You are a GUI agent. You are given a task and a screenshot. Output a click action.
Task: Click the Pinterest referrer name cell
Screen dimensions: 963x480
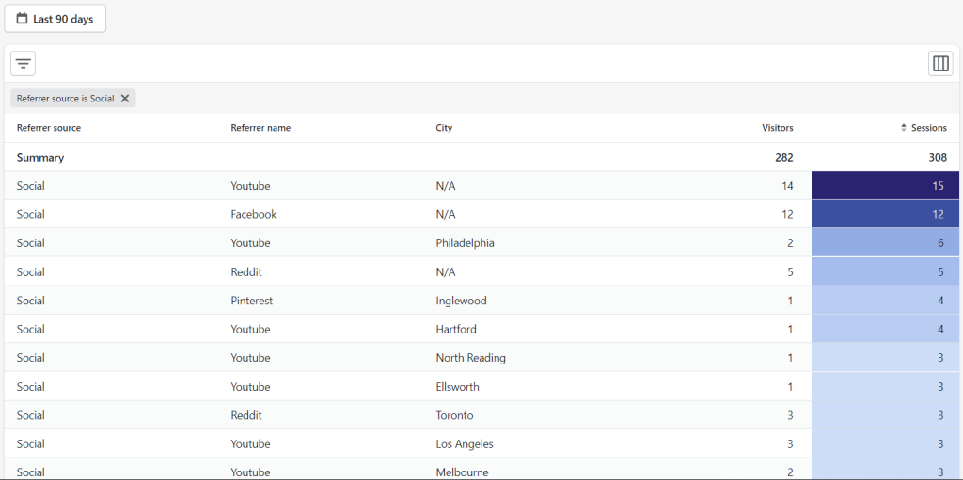point(252,301)
